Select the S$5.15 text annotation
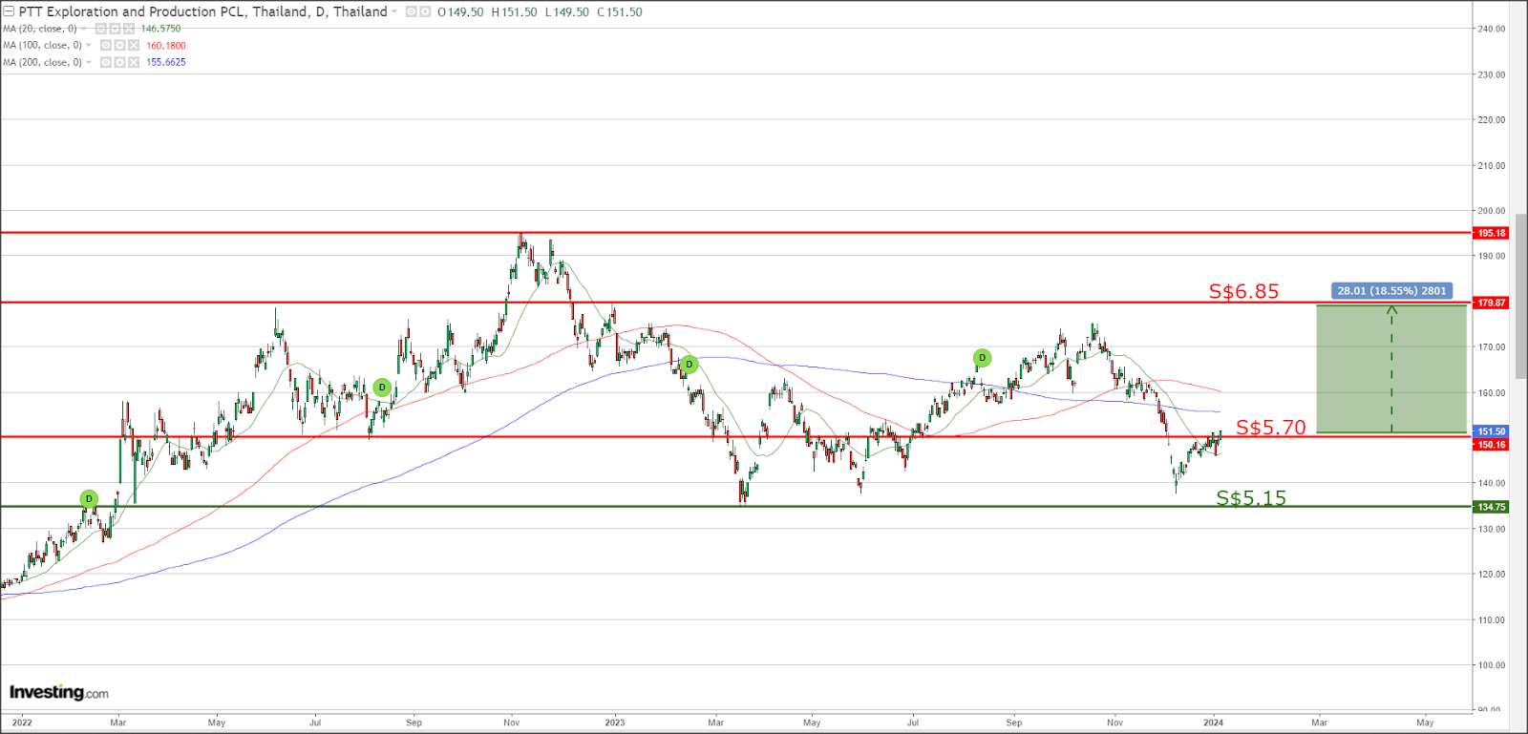Viewport: 1528px width, 734px height. pyautogui.click(x=1251, y=497)
